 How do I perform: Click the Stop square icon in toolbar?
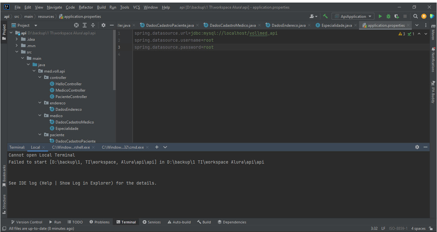(x=405, y=16)
